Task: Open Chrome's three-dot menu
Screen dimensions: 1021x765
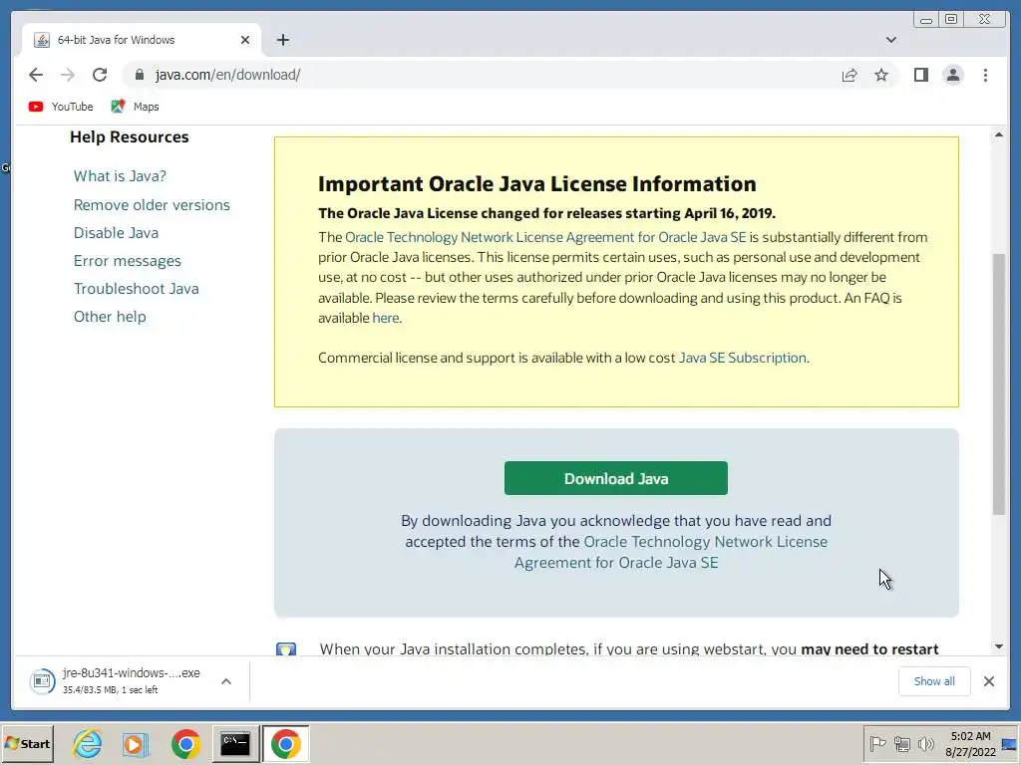Action: (985, 75)
